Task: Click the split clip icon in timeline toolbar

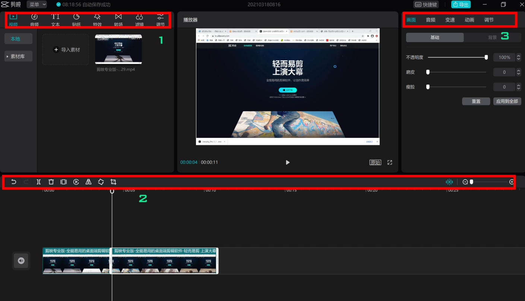Action: click(38, 182)
